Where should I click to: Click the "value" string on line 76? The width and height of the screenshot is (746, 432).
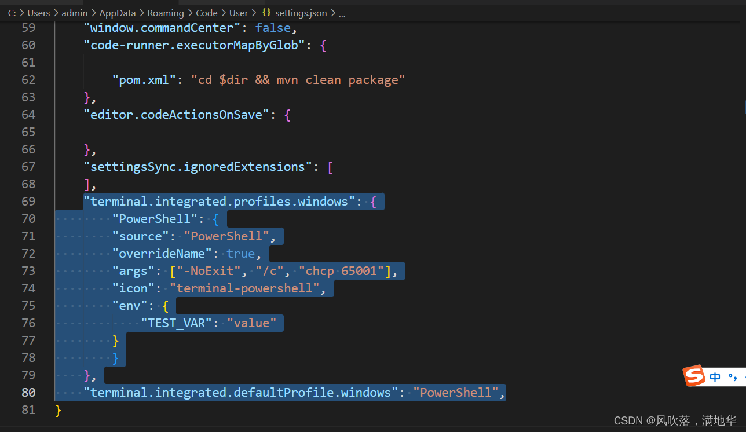pos(251,323)
